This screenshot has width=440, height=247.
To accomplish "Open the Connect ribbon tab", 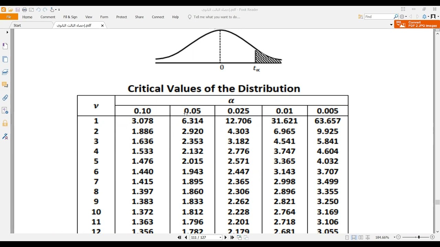I will (x=158, y=17).
